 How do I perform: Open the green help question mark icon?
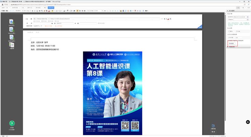tap(12, 123)
